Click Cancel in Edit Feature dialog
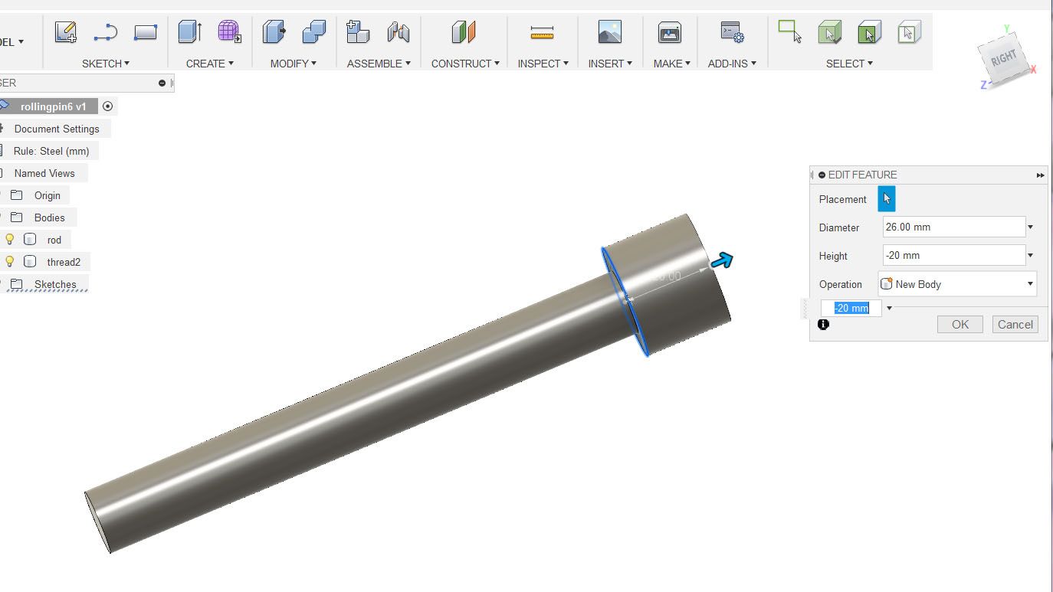This screenshot has height=592, width=1053. coord(1015,325)
